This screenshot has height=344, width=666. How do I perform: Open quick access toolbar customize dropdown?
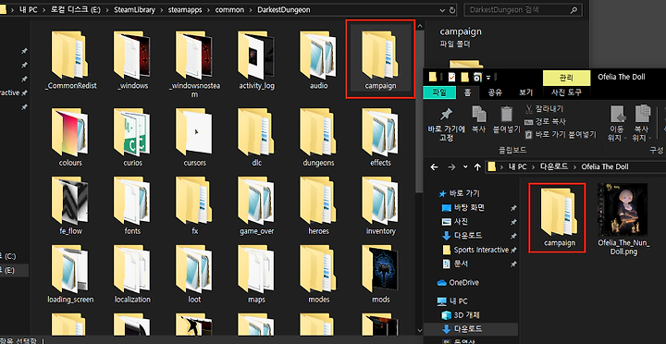point(488,77)
